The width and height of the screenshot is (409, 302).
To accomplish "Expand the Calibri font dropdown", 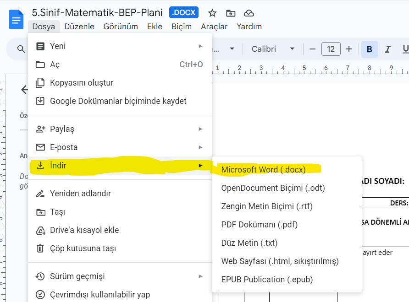I will click(273, 49).
